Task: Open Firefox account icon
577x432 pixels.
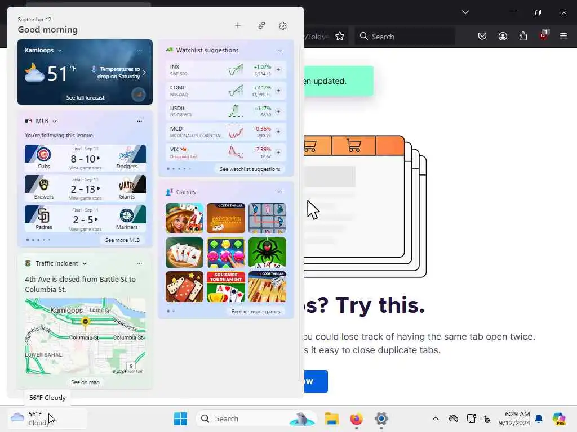Action: click(x=503, y=37)
